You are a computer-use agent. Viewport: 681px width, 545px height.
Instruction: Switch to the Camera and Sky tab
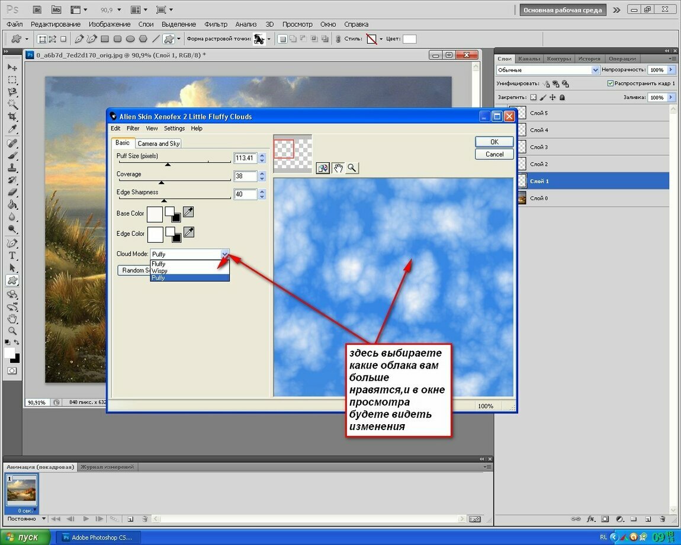[159, 143]
